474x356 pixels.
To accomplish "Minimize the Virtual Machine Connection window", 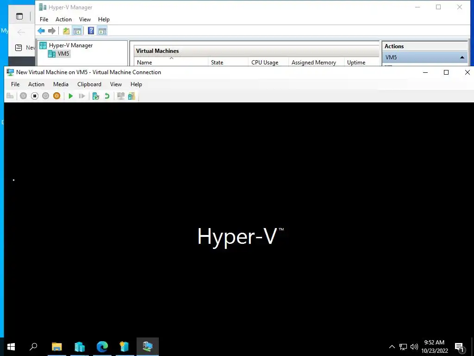I will tap(425, 72).
